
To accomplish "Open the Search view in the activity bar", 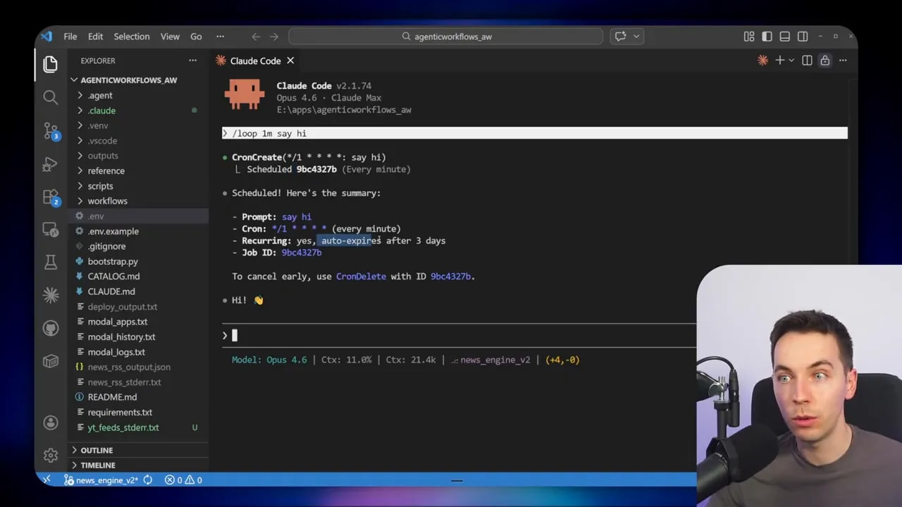I will pos(50,97).
